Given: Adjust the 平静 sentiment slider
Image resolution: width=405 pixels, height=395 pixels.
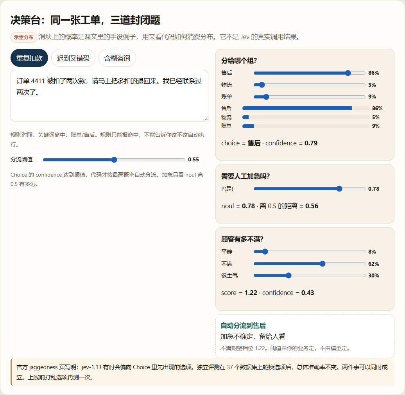Looking at the screenshot, I should click(x=310, y=252).
